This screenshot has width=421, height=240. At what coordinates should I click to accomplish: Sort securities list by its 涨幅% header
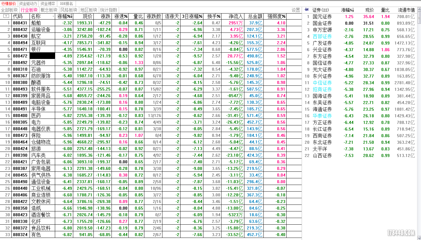pyautogui.click(x=347, y=10)
